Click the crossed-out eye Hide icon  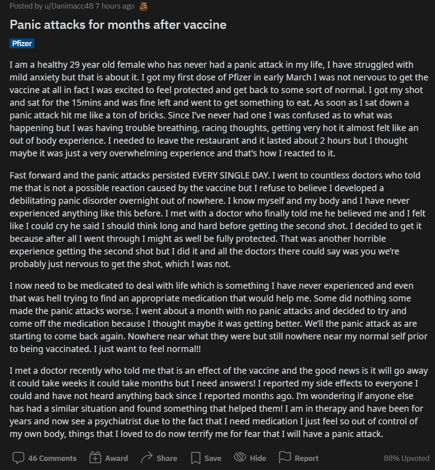240,458
